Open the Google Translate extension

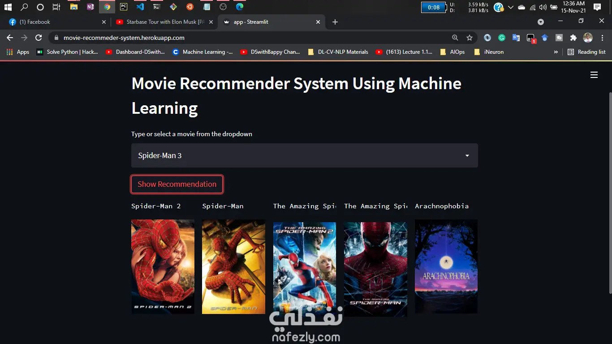click(x=516, y=38)
